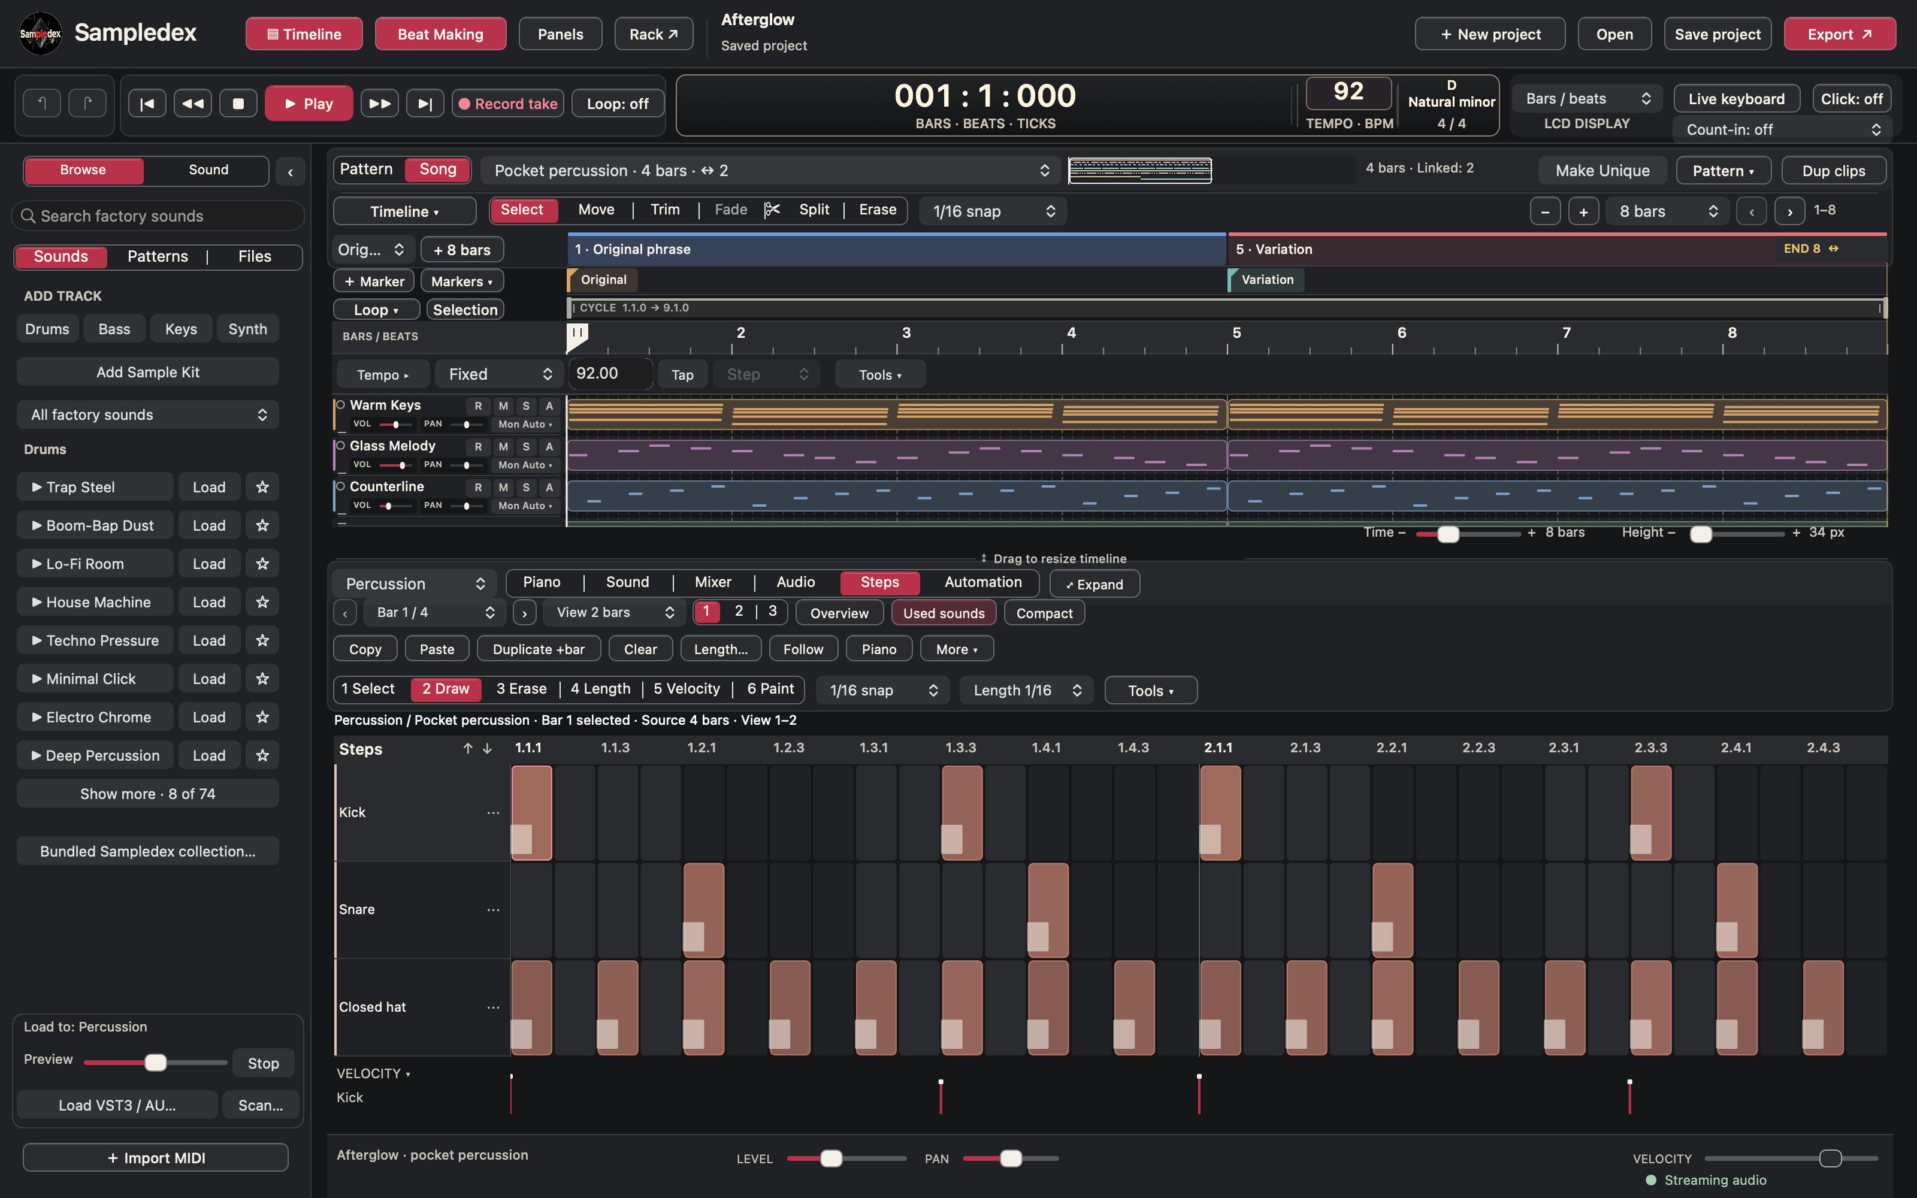The image size is (1917, 1198).
Task: Zoom in timeline with plus icon
Action: [1583, 211]
